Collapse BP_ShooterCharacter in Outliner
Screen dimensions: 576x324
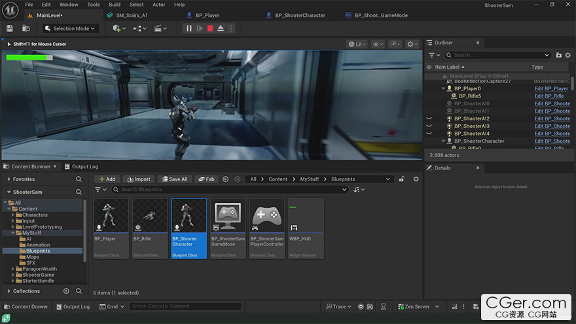443,141
